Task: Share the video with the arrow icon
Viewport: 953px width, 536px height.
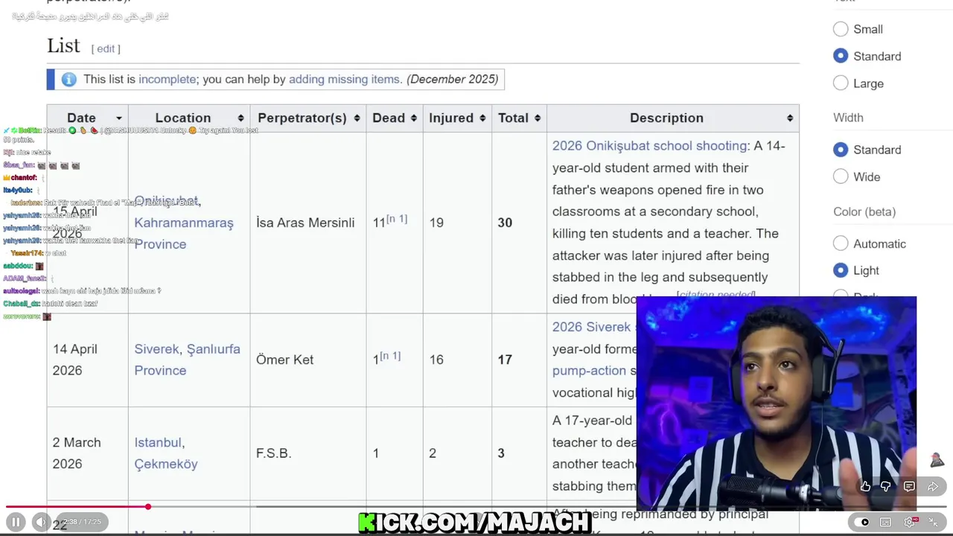Action: [933, 486]
